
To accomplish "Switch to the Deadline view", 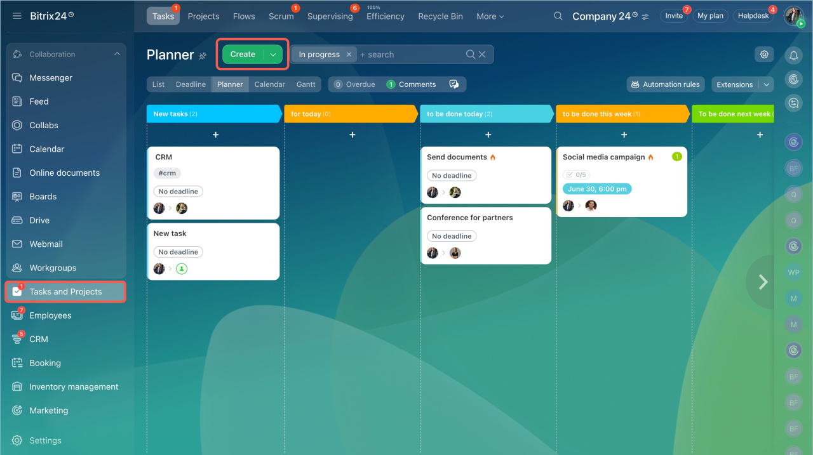I will pos(191,84).
